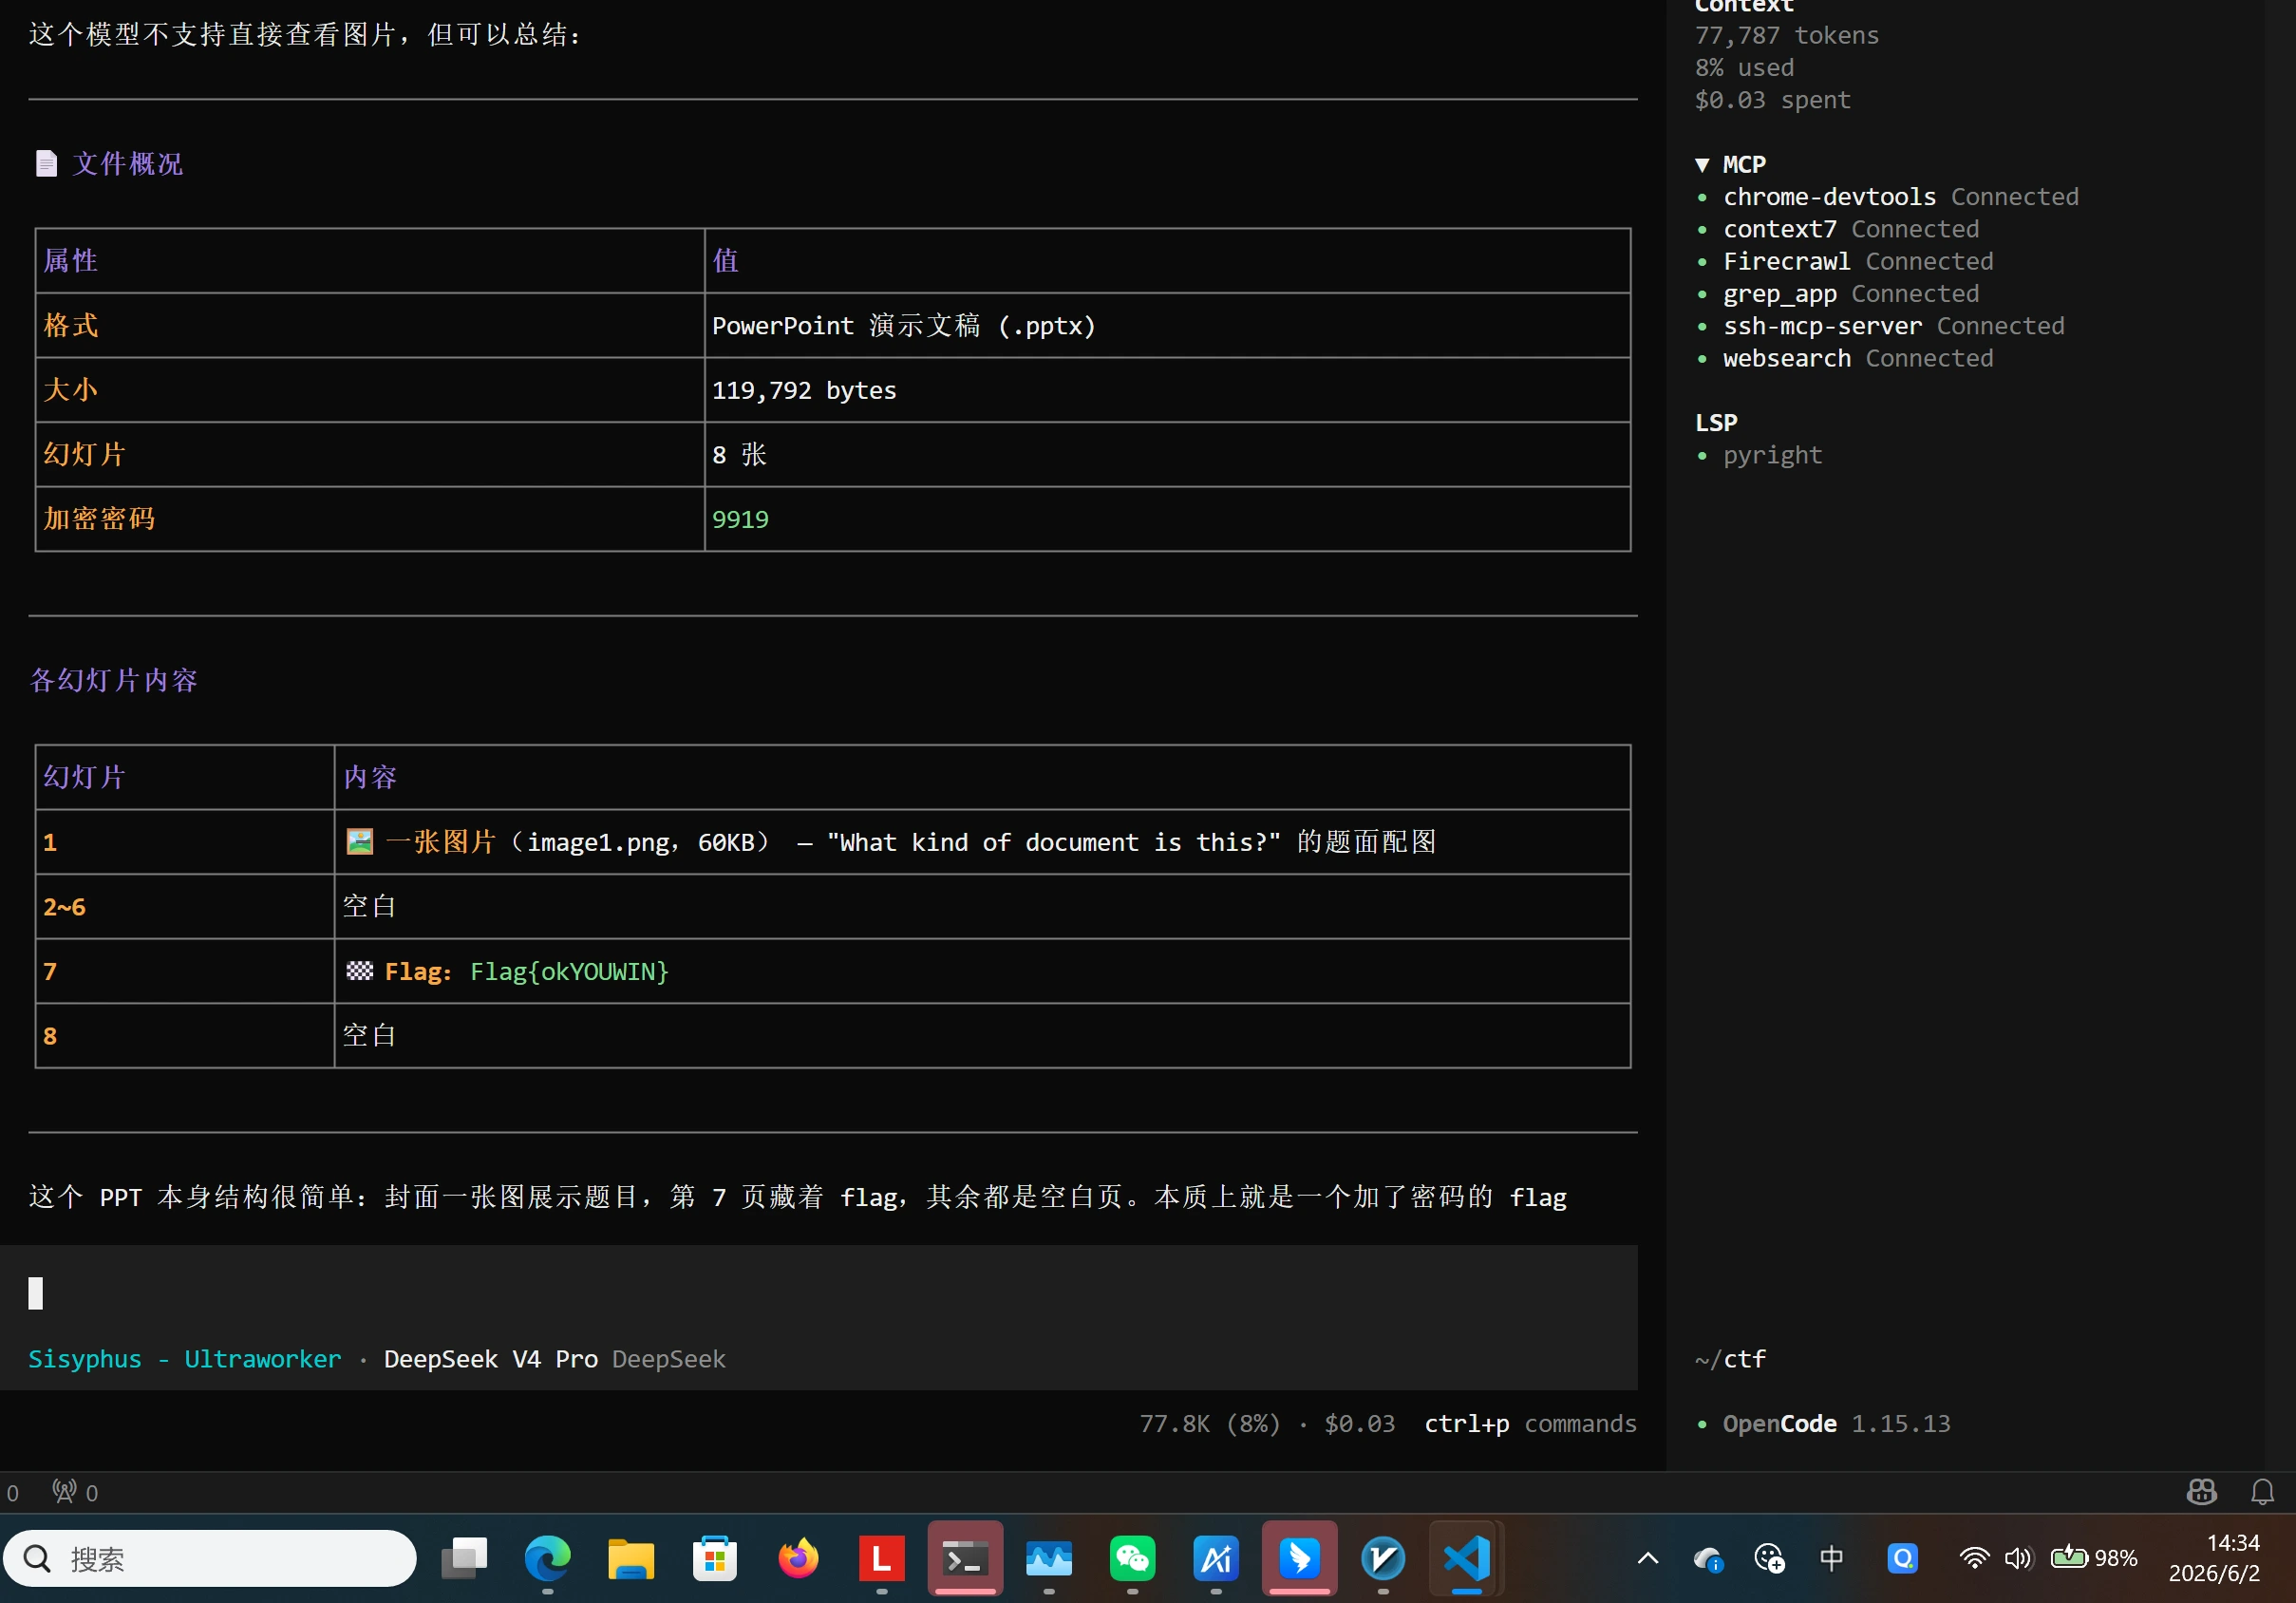
Task: Click the 119,792 bytes size value
Action: click(804, 390)
